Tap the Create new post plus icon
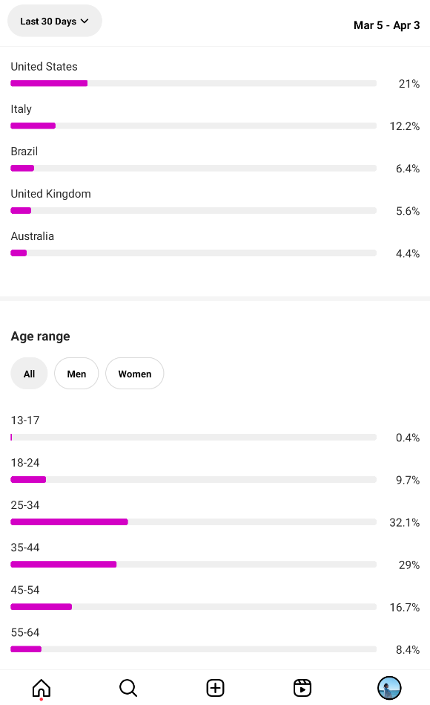Viewport: 430px width, 705px height. [x=216, y=688]
